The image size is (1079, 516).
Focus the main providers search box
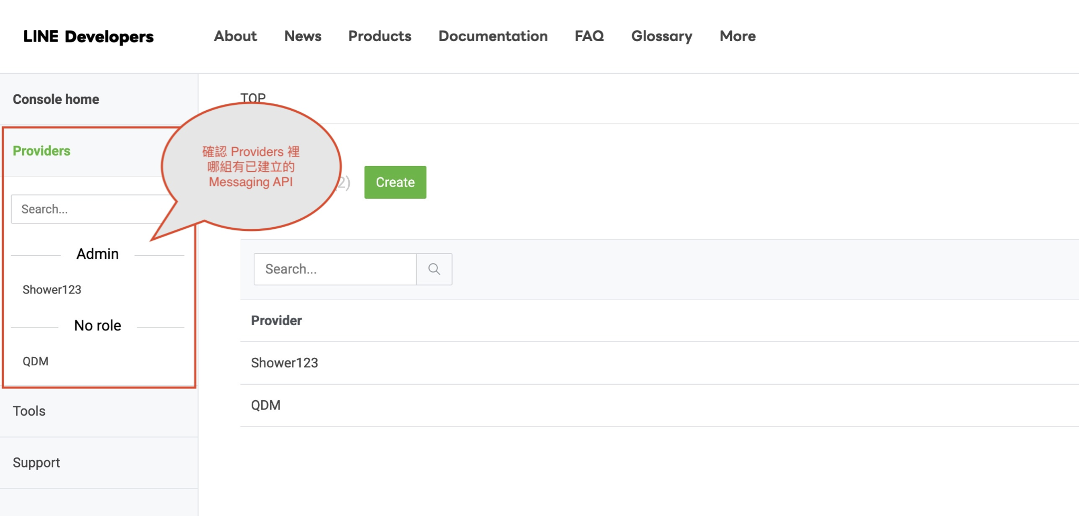335,269
